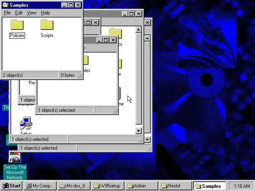
Task: Click scroll down arrow in rearmost window
Action: tap(147, 140)
